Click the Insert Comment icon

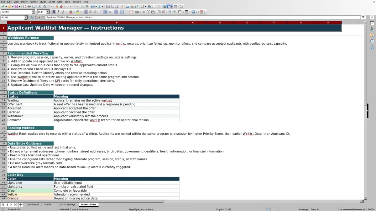coord(154,6)
